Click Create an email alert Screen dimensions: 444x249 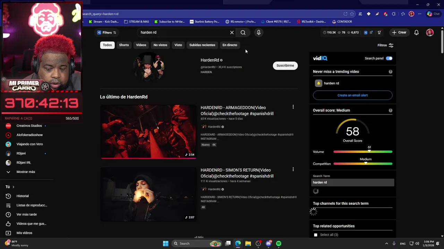point(352,95)
